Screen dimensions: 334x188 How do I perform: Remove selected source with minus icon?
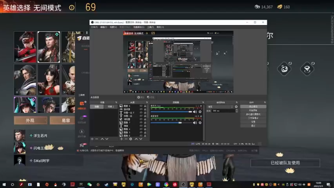(x=126, y=139)
